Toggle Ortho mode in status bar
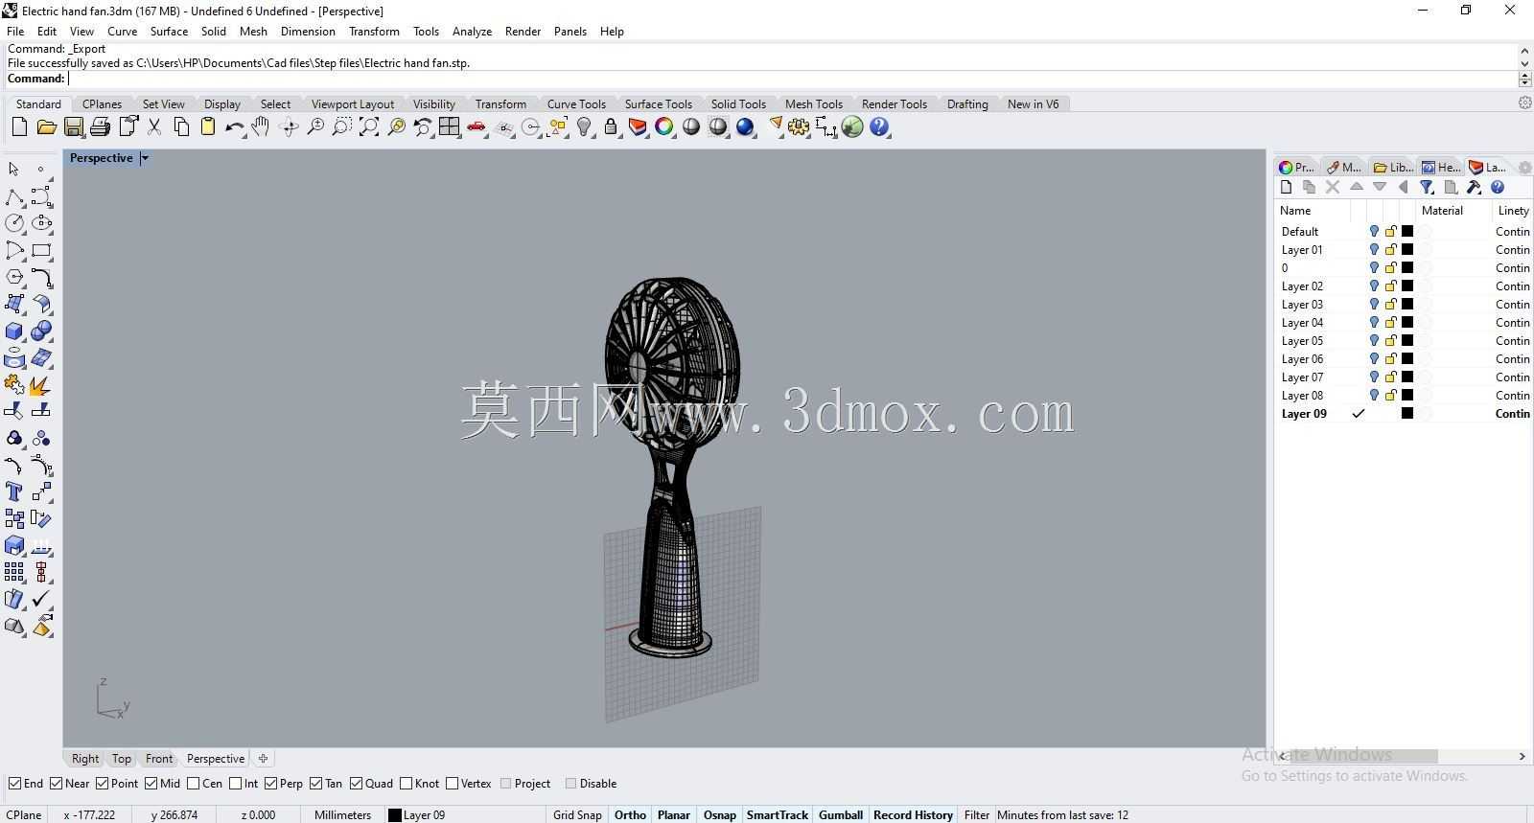1534x823 pixels. (630, 815)
